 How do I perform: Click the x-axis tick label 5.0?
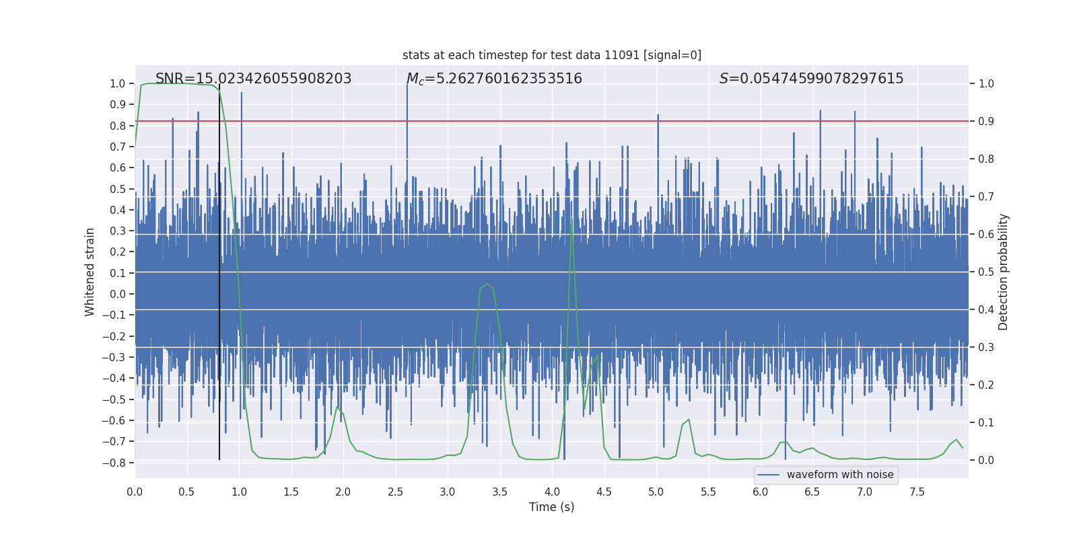pos(656,492)
